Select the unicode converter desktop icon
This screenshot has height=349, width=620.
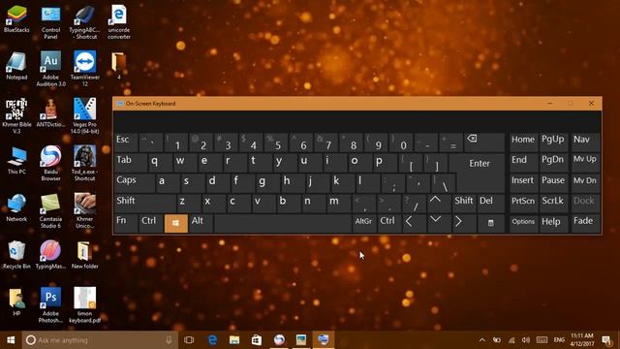[119, 21]
